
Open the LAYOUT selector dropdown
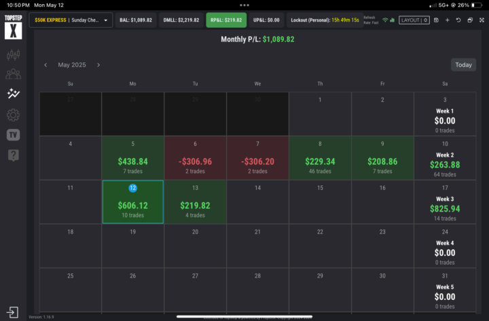coord(414,20)
